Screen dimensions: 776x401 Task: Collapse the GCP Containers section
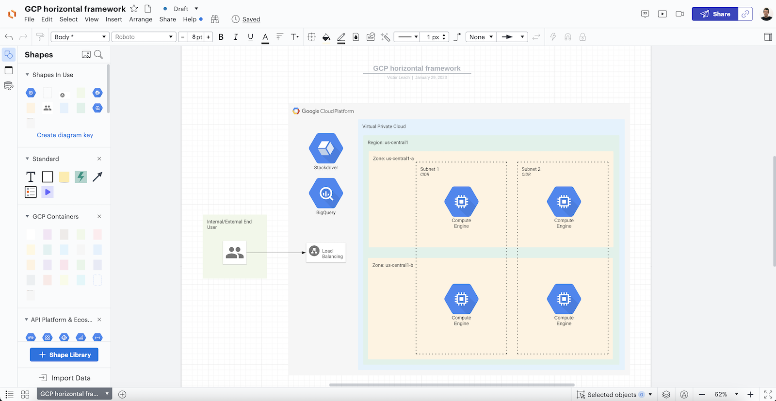tap(27, 216)
